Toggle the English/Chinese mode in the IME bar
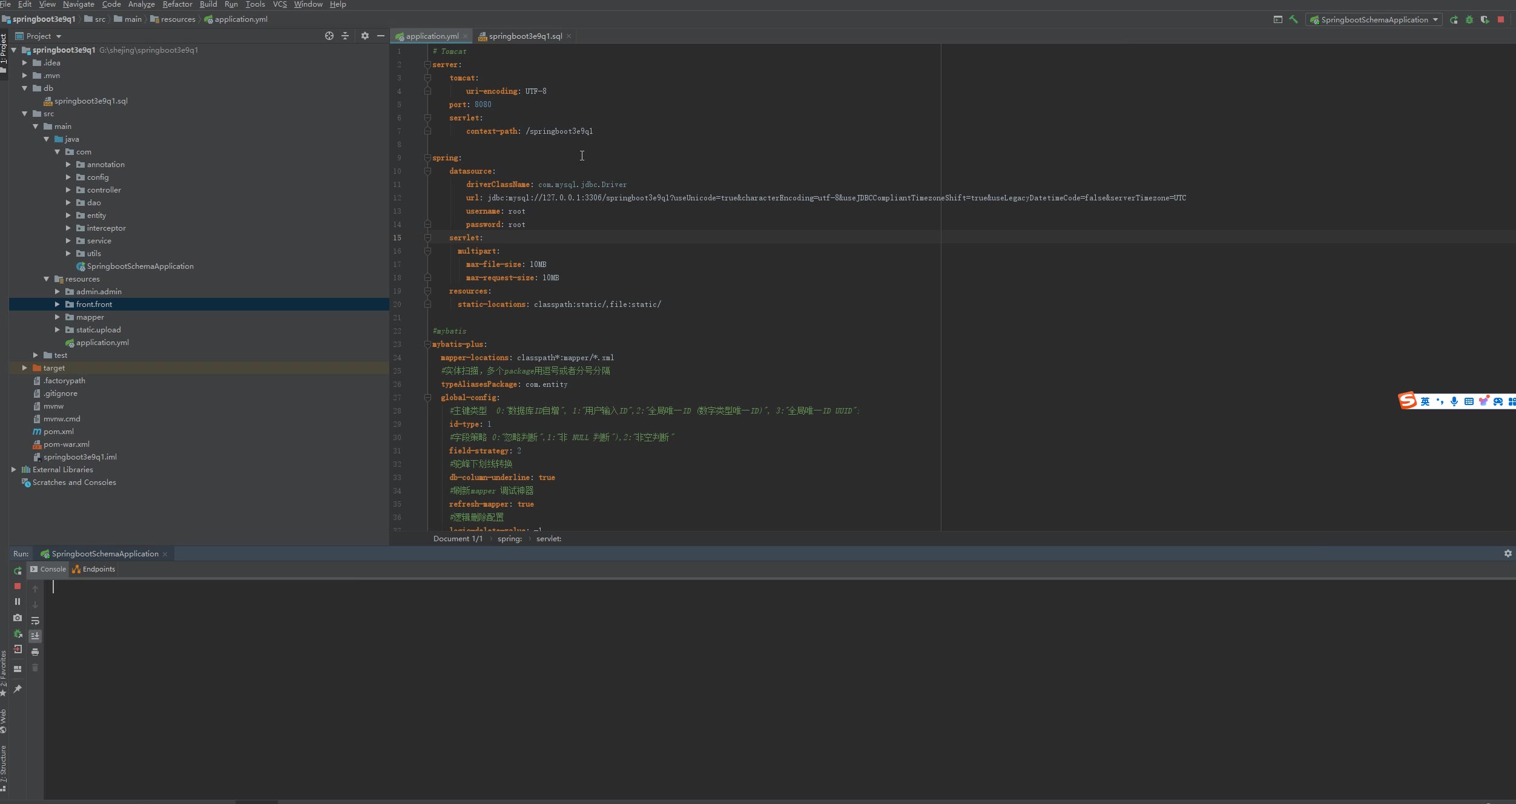This screenshot has width=1516, height=804. point(1425,401)
